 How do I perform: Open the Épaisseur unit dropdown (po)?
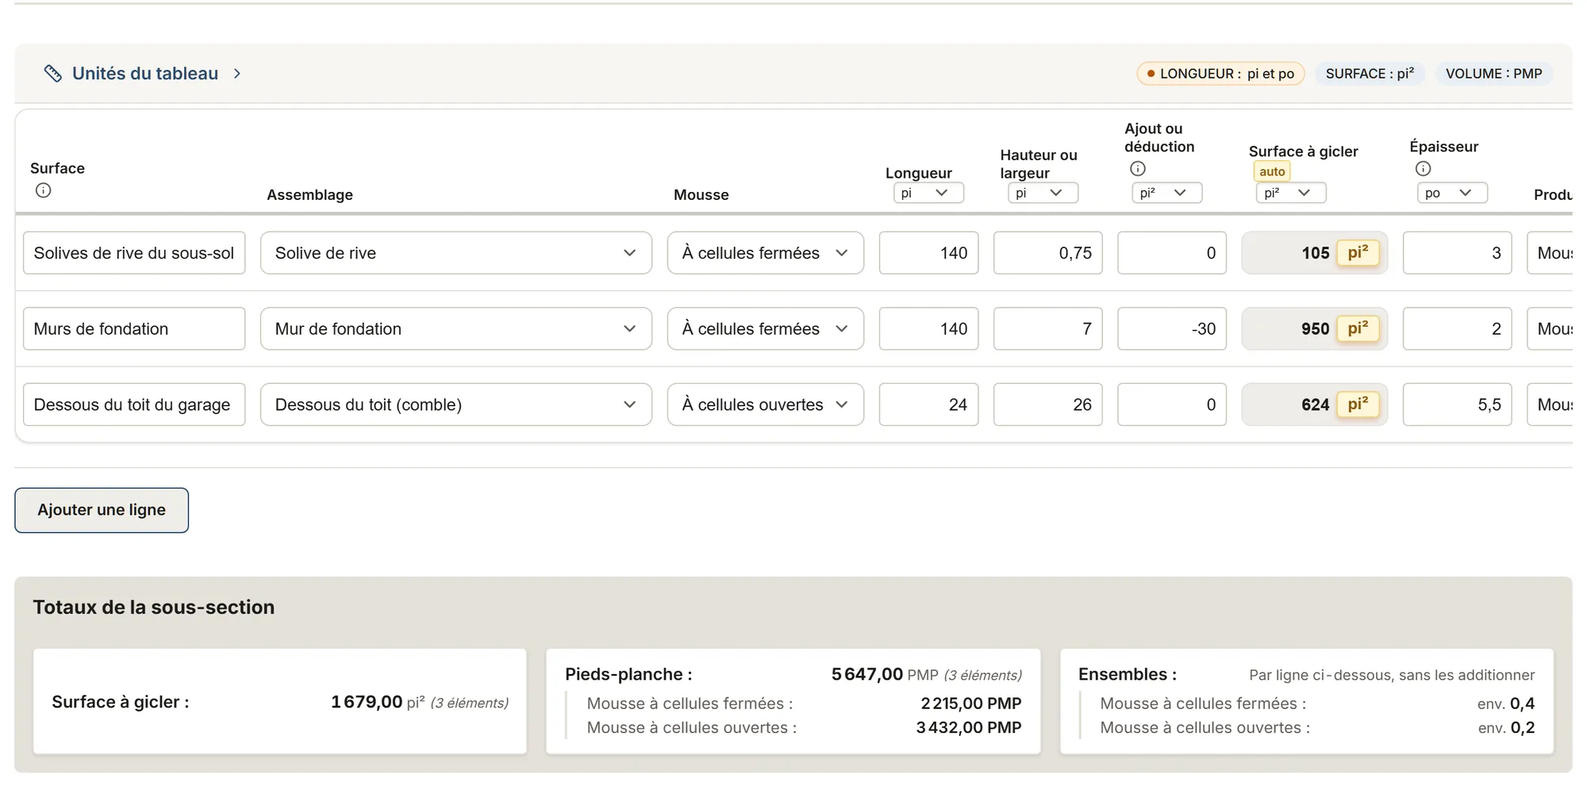pos(1452,193)
